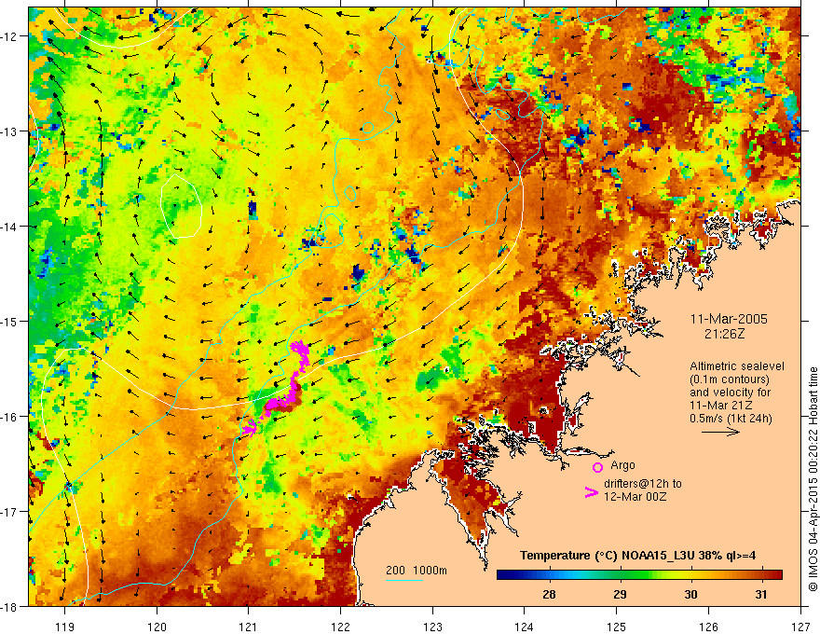Click the 'Temperature (°C) NOAA15_L3U 38% ql>=4' title
Image resolution: width=820 pixels, height=634 pixels.
pos(638,556)
